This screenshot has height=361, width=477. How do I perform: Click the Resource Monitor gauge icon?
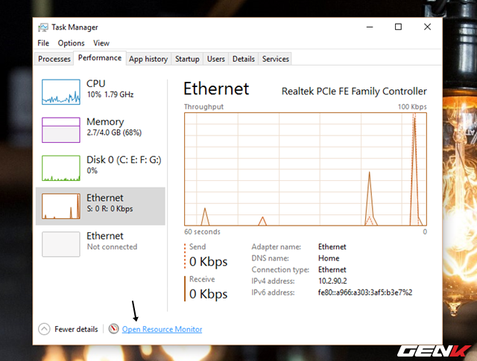coord(114,329)
